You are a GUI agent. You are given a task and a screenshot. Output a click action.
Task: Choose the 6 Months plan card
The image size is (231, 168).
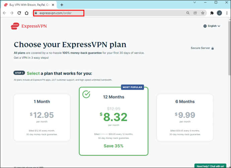pos(185,118)
